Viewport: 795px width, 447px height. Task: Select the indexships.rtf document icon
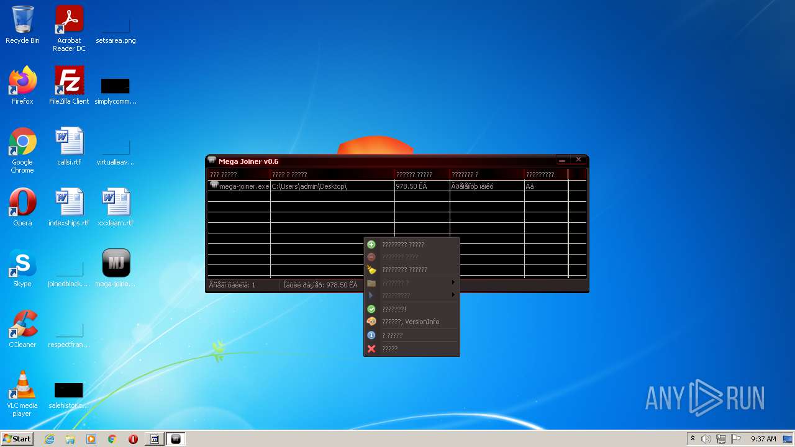(69, 207)
